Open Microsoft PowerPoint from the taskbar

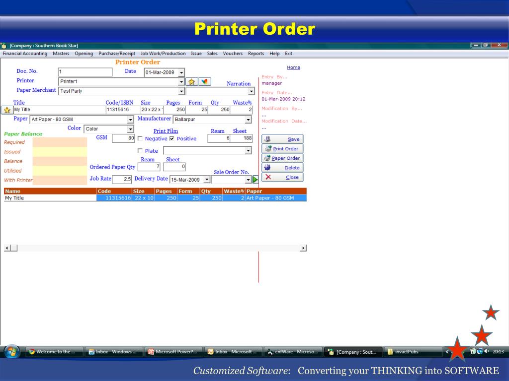(x=173, y=352)
